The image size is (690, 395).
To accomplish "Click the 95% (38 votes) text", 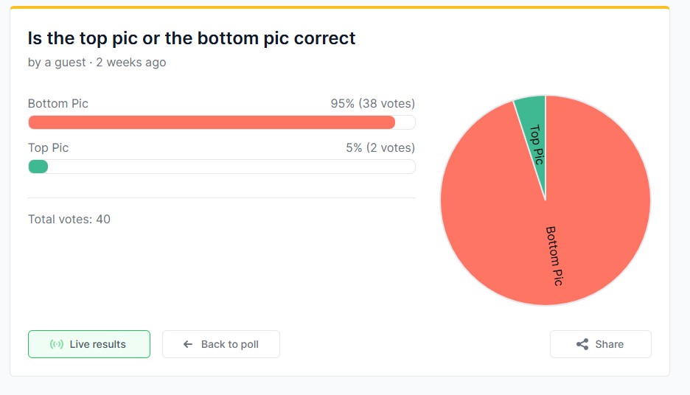I will 373,103.
